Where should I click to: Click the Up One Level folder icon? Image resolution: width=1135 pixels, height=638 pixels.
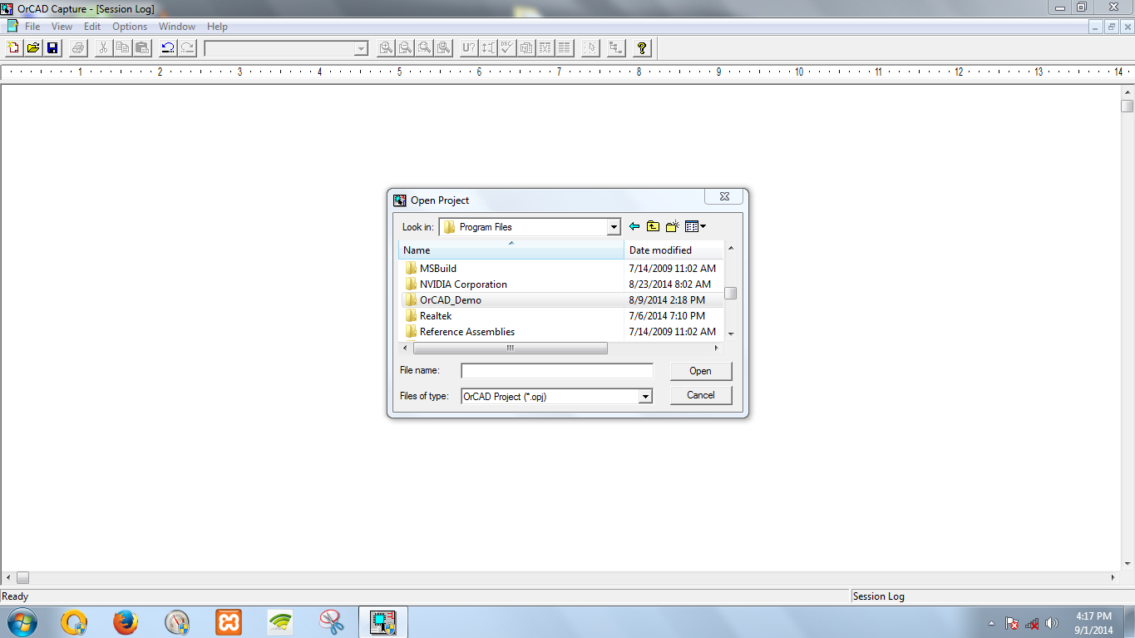click(653, 225)
